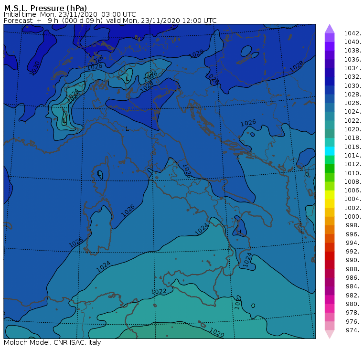363x349 pixels.
Task: Pick the violet legend band between 1038 and 1040
Action: coord(330,46)
